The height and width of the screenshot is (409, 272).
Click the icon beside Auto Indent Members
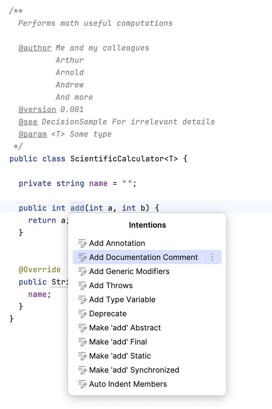82,384
